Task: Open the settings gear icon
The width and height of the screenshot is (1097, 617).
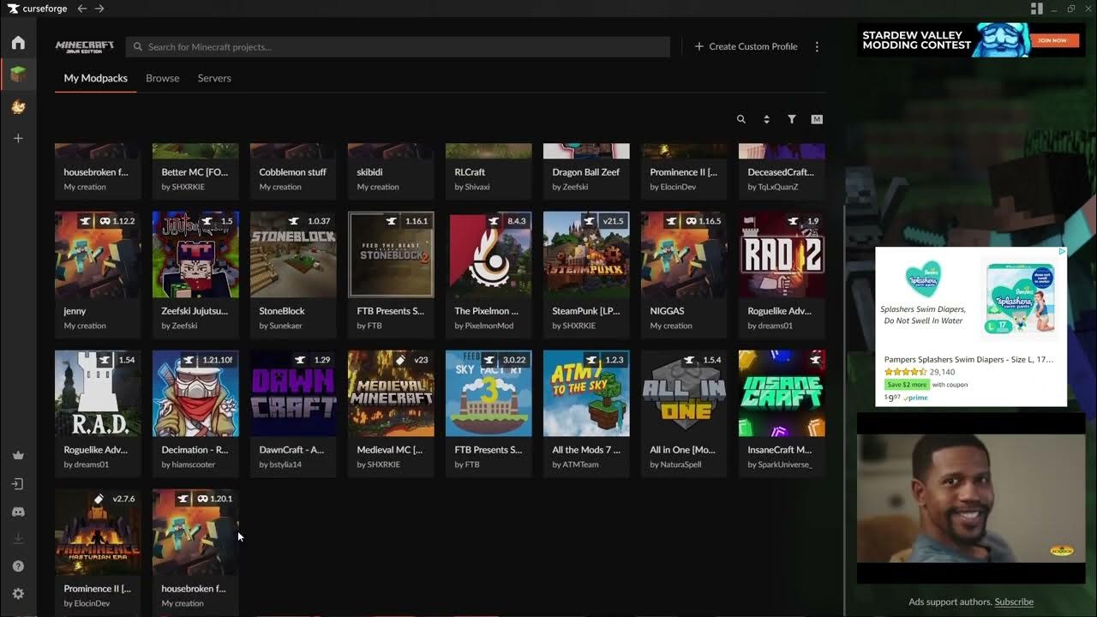Action: pos(18,594)
